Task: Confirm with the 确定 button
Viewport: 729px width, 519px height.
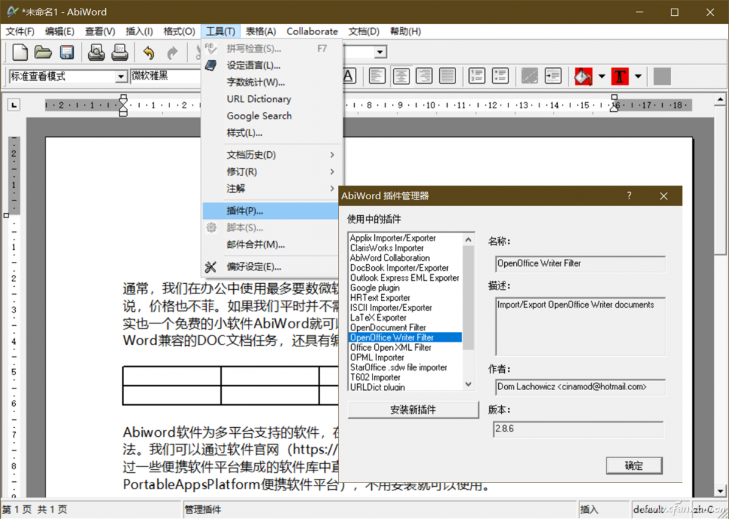Action: click(634, 466)
